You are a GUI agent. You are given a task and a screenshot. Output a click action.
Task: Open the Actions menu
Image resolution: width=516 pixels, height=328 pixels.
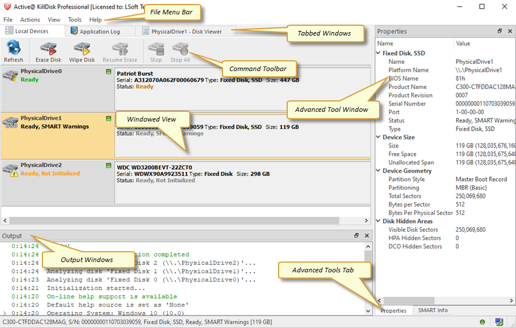coord(30,19)
